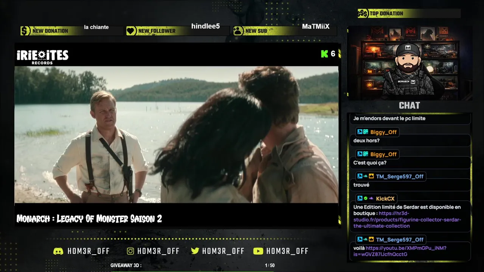Viewport: 484px width, 272px height.
Task: Open the YouTube icon in social bar
Action: click(x=258, y=251)
